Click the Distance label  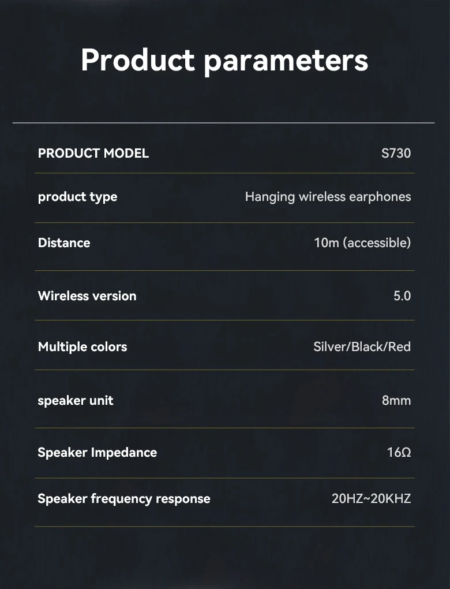pos(64,243)
